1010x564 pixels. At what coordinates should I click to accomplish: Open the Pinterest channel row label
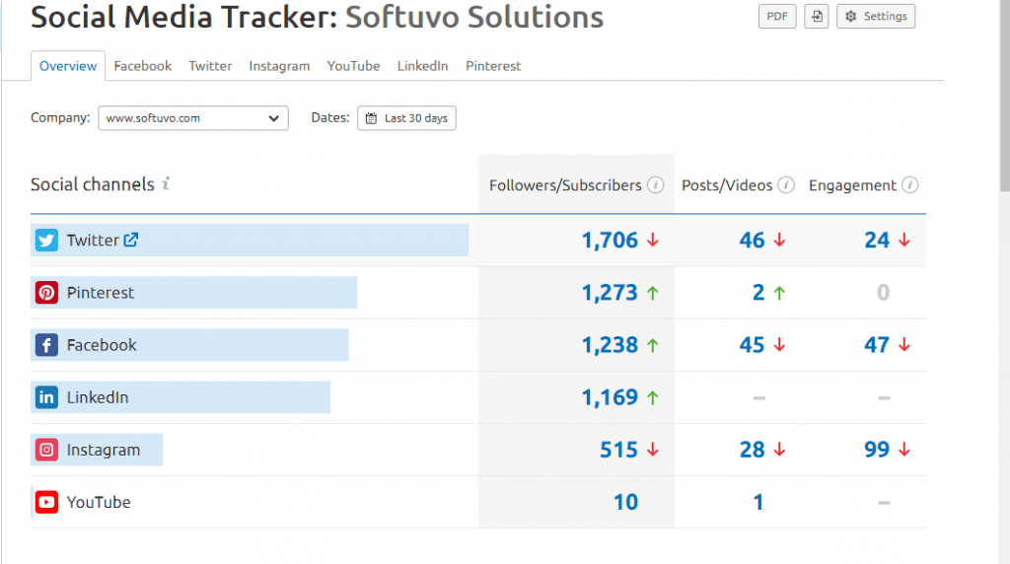coord(101,292)
